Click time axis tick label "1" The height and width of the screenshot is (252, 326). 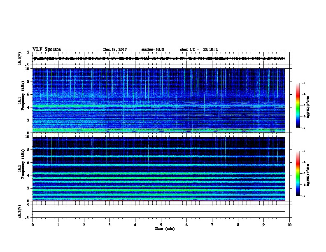58,225
